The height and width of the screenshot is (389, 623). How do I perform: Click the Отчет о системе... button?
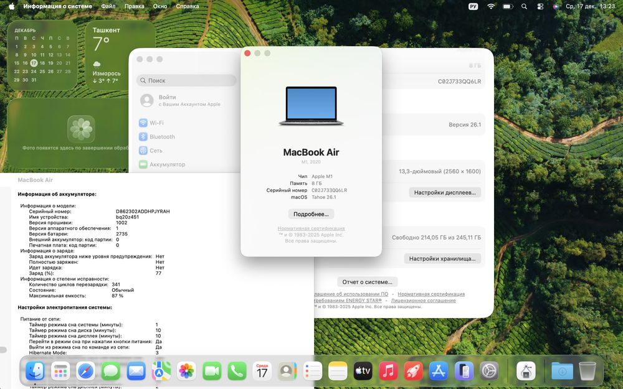[367, 282]
